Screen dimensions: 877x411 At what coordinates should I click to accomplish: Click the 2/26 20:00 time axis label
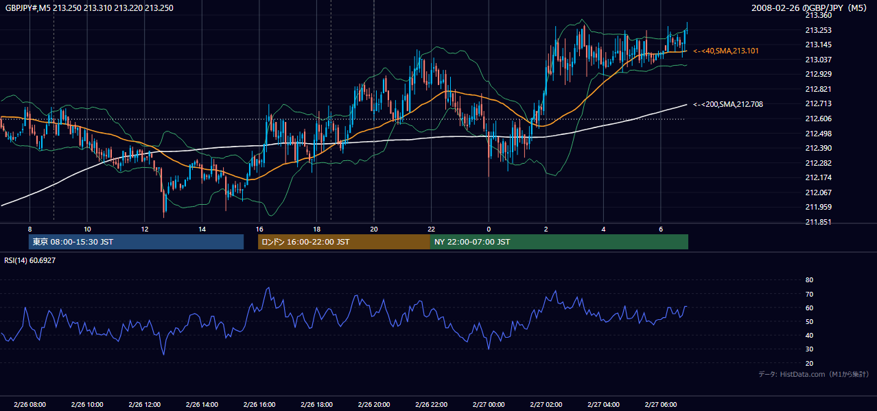(374, 405)
